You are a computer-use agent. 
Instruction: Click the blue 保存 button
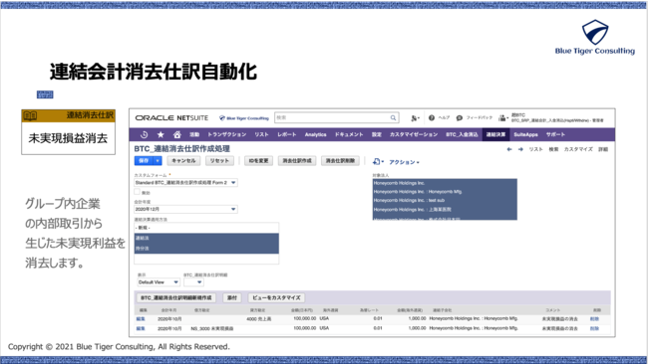(144, 161)
